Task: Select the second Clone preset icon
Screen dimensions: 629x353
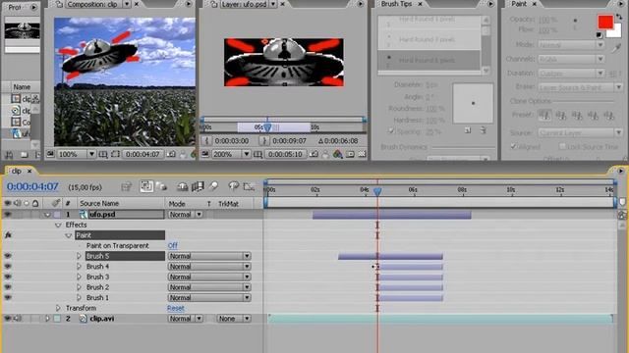Action: click(x=561, y=116)
